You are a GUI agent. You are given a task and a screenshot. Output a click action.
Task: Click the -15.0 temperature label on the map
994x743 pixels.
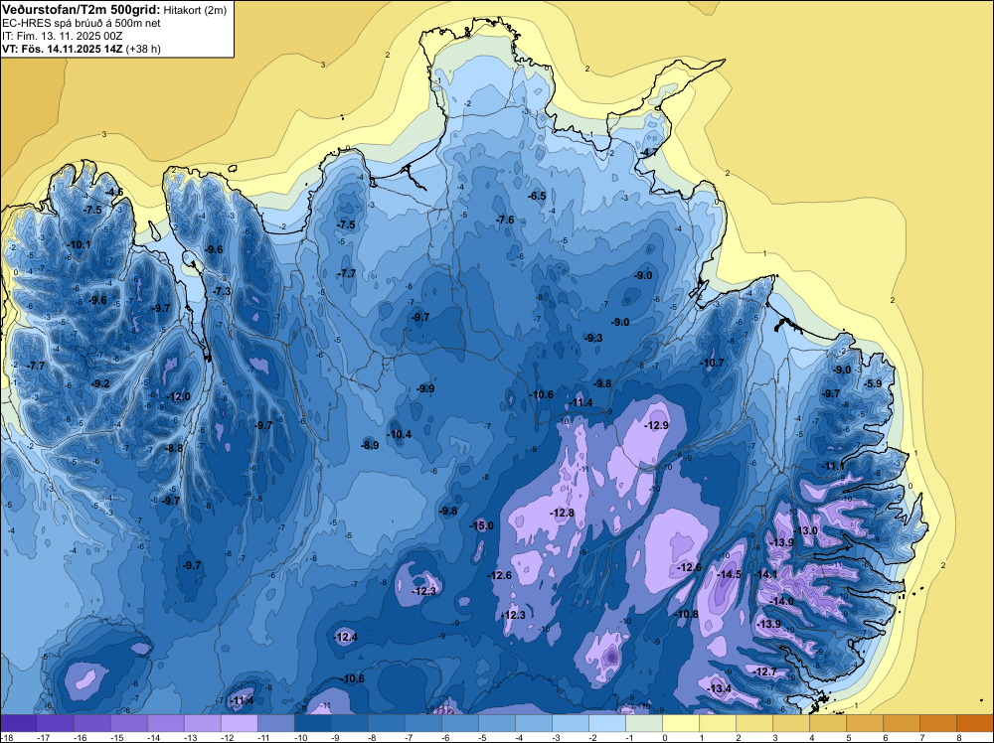click(x=481, y=525)
